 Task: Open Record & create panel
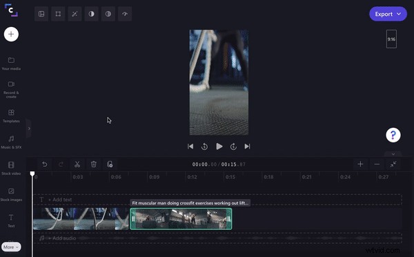pos(11,90)
